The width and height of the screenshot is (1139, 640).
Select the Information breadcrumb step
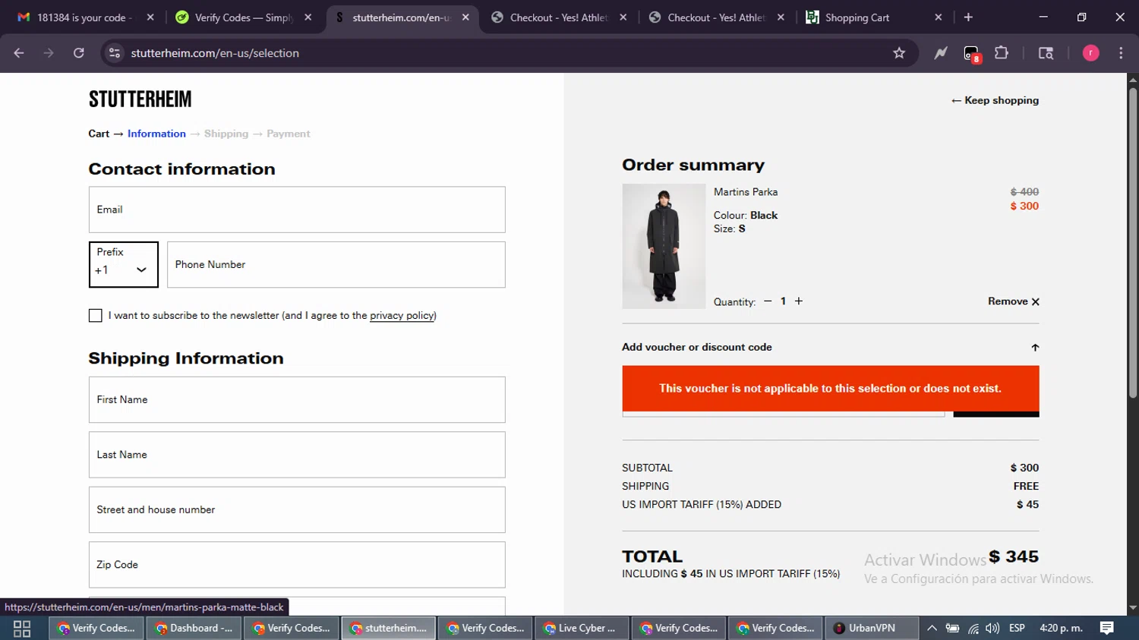(x=156, y=134)
